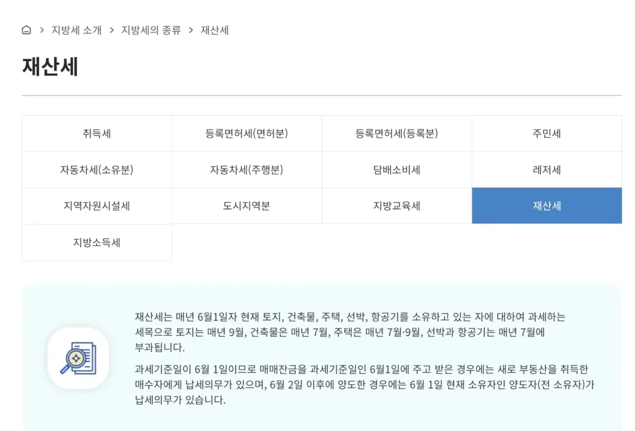Switch to the 레저세 tab
This screenshot has height=431, width=635.
(546, 170)
